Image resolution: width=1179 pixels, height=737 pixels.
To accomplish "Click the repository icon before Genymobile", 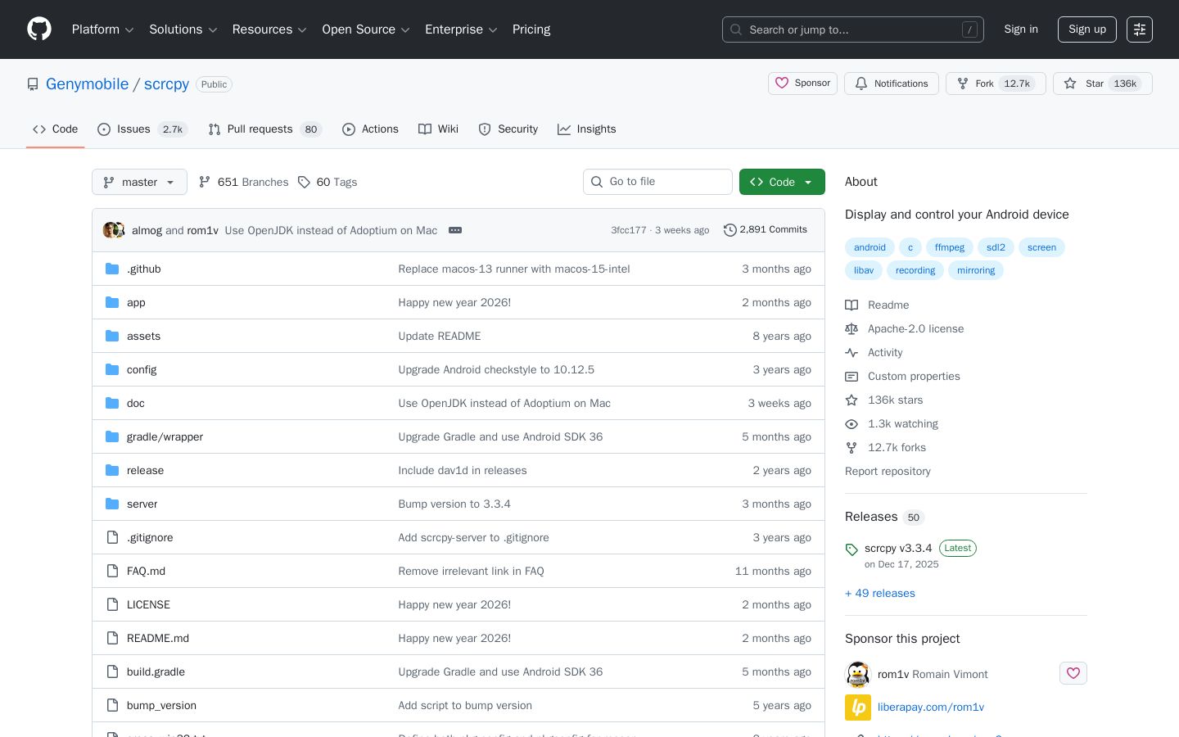I will coord(33,84).
